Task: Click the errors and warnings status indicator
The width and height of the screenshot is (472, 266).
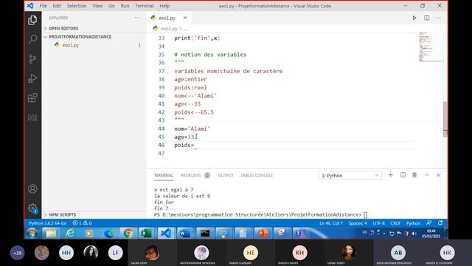Action: pos(82,223)
